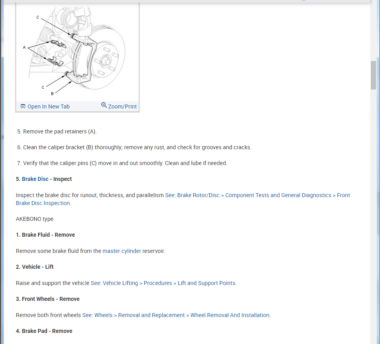380x344 pixels.
Task: Click heading '4. Brake Pad - Remove'
Action: click(44, 331)
